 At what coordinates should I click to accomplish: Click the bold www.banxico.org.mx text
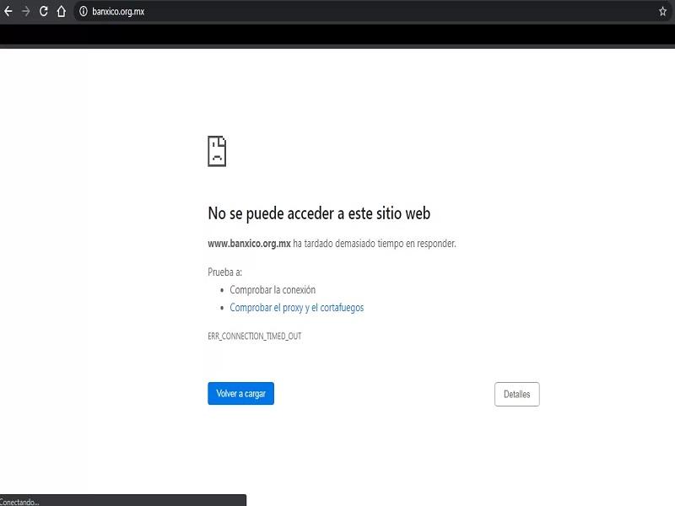pos(249,244)
